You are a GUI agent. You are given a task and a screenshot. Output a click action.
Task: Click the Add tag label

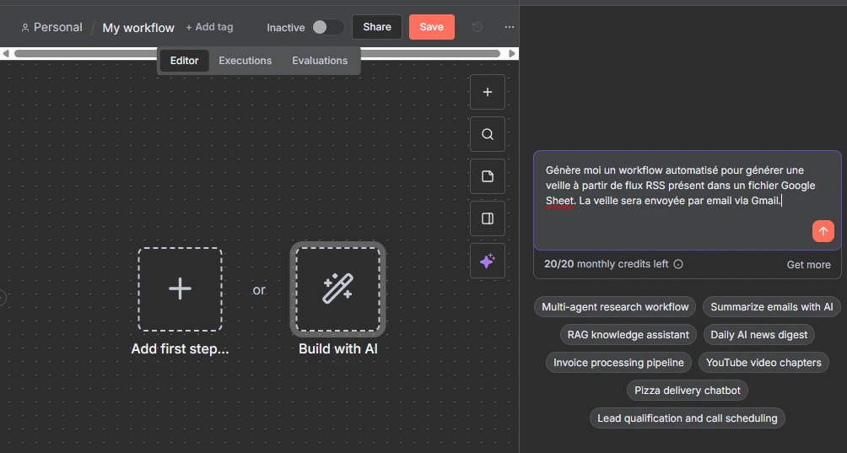[x=209, y=27]
